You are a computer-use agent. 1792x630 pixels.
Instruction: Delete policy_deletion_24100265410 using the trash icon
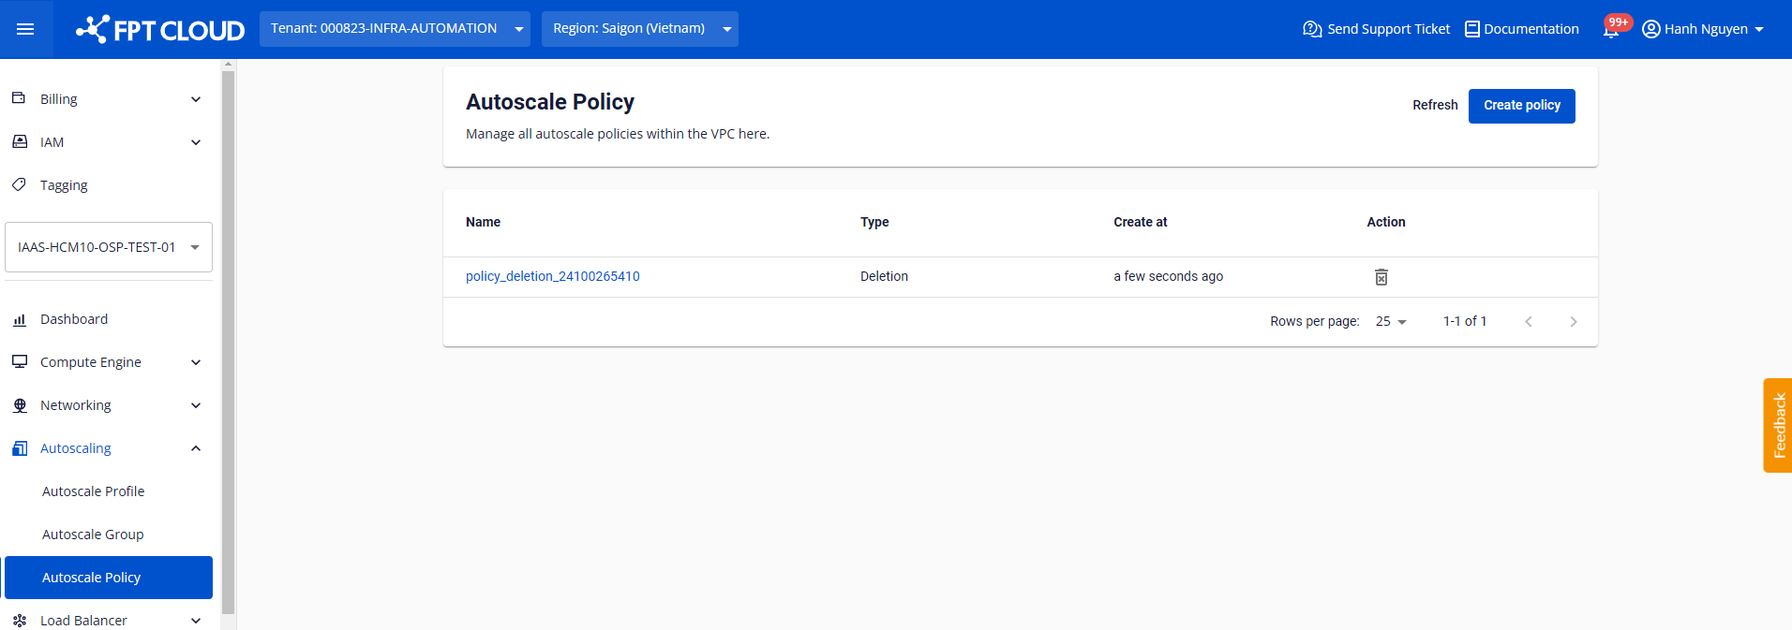(x=1381, y=277)
